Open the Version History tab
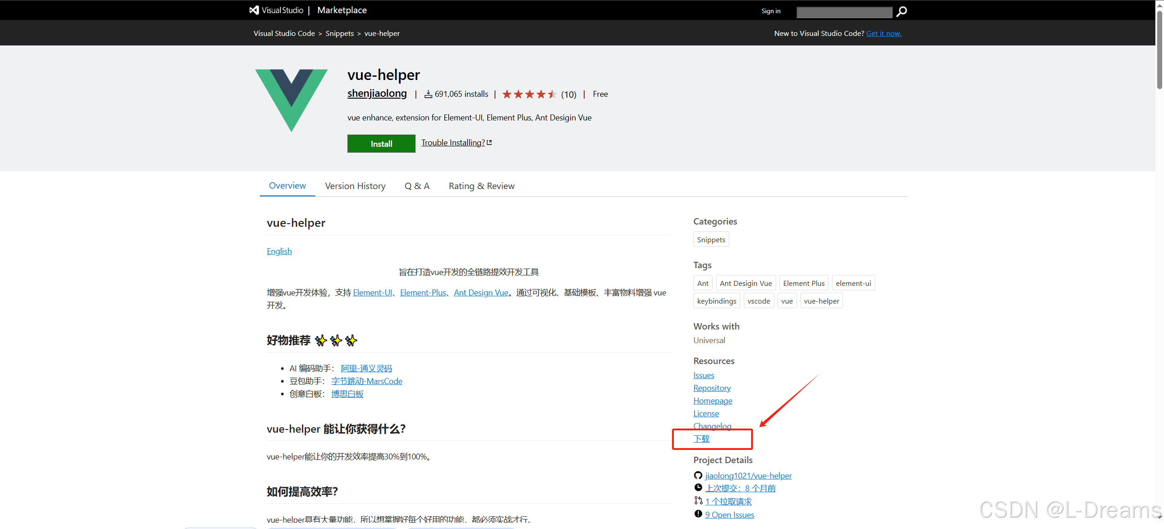The width and height of the screenshot is (1164, 529). (x=355, y=186)
